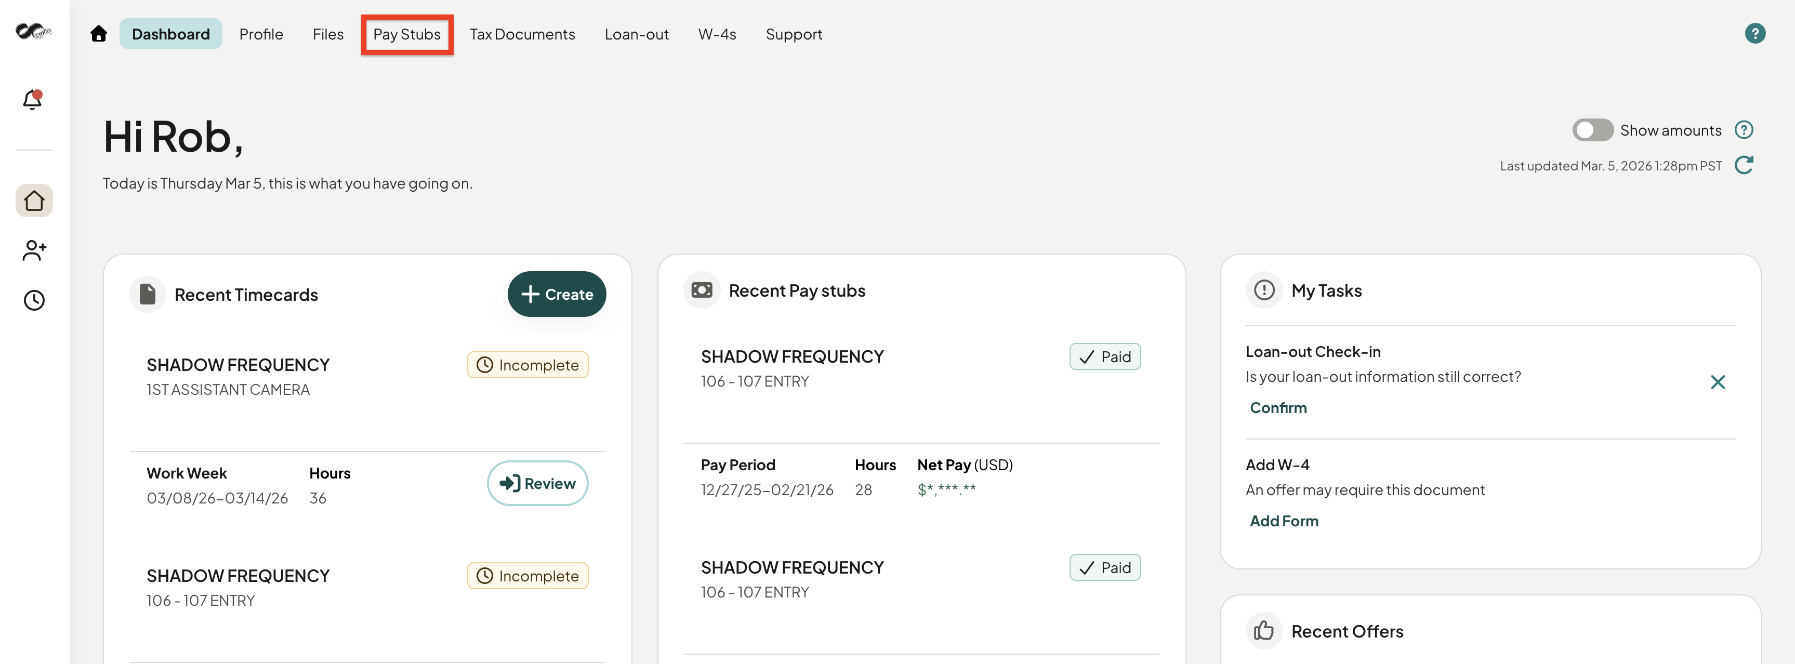Switch to the Profile tab
The image size is (1795, 664).
click(x=261, y=33)
